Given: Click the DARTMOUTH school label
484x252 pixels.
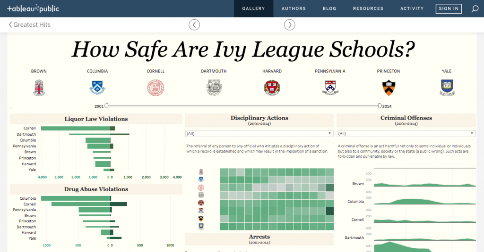Looking at the screenshot, I should (214, 71).
